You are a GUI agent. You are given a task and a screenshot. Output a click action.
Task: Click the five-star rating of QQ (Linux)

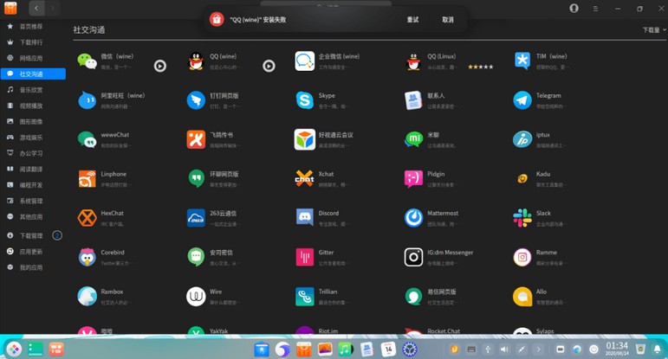tap(481, 67)
